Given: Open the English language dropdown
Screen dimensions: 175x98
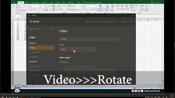Looking at the screenshot, I should pos(126,22).
